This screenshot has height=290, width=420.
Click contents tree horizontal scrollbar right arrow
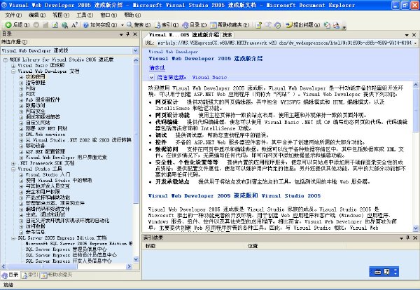tap(129, 266)
